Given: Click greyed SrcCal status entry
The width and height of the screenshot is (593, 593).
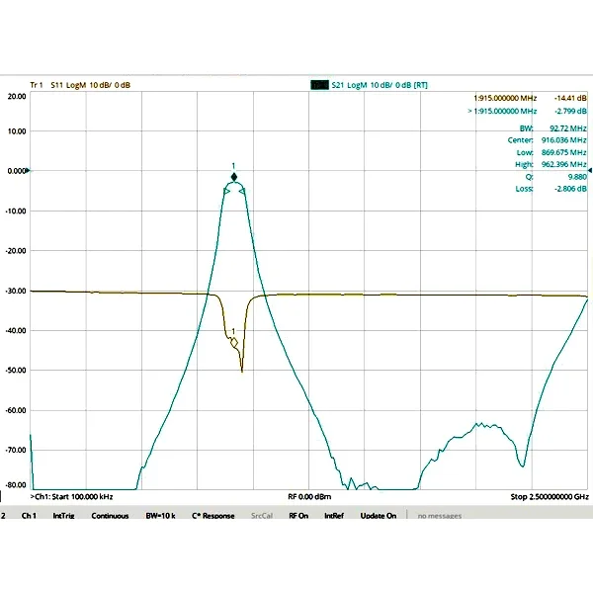Looking at the screenshot, I should coord(262,516).
